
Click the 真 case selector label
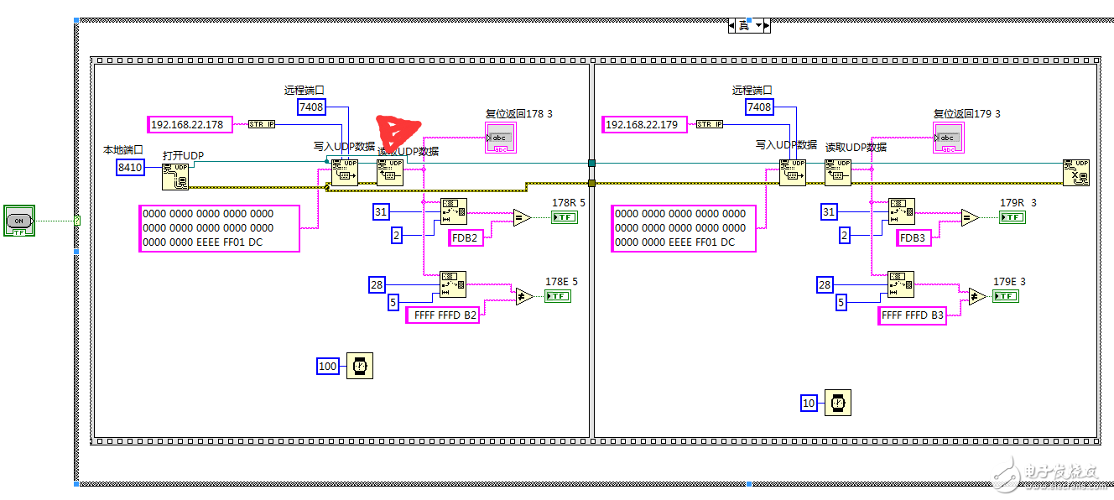[744, 26]
